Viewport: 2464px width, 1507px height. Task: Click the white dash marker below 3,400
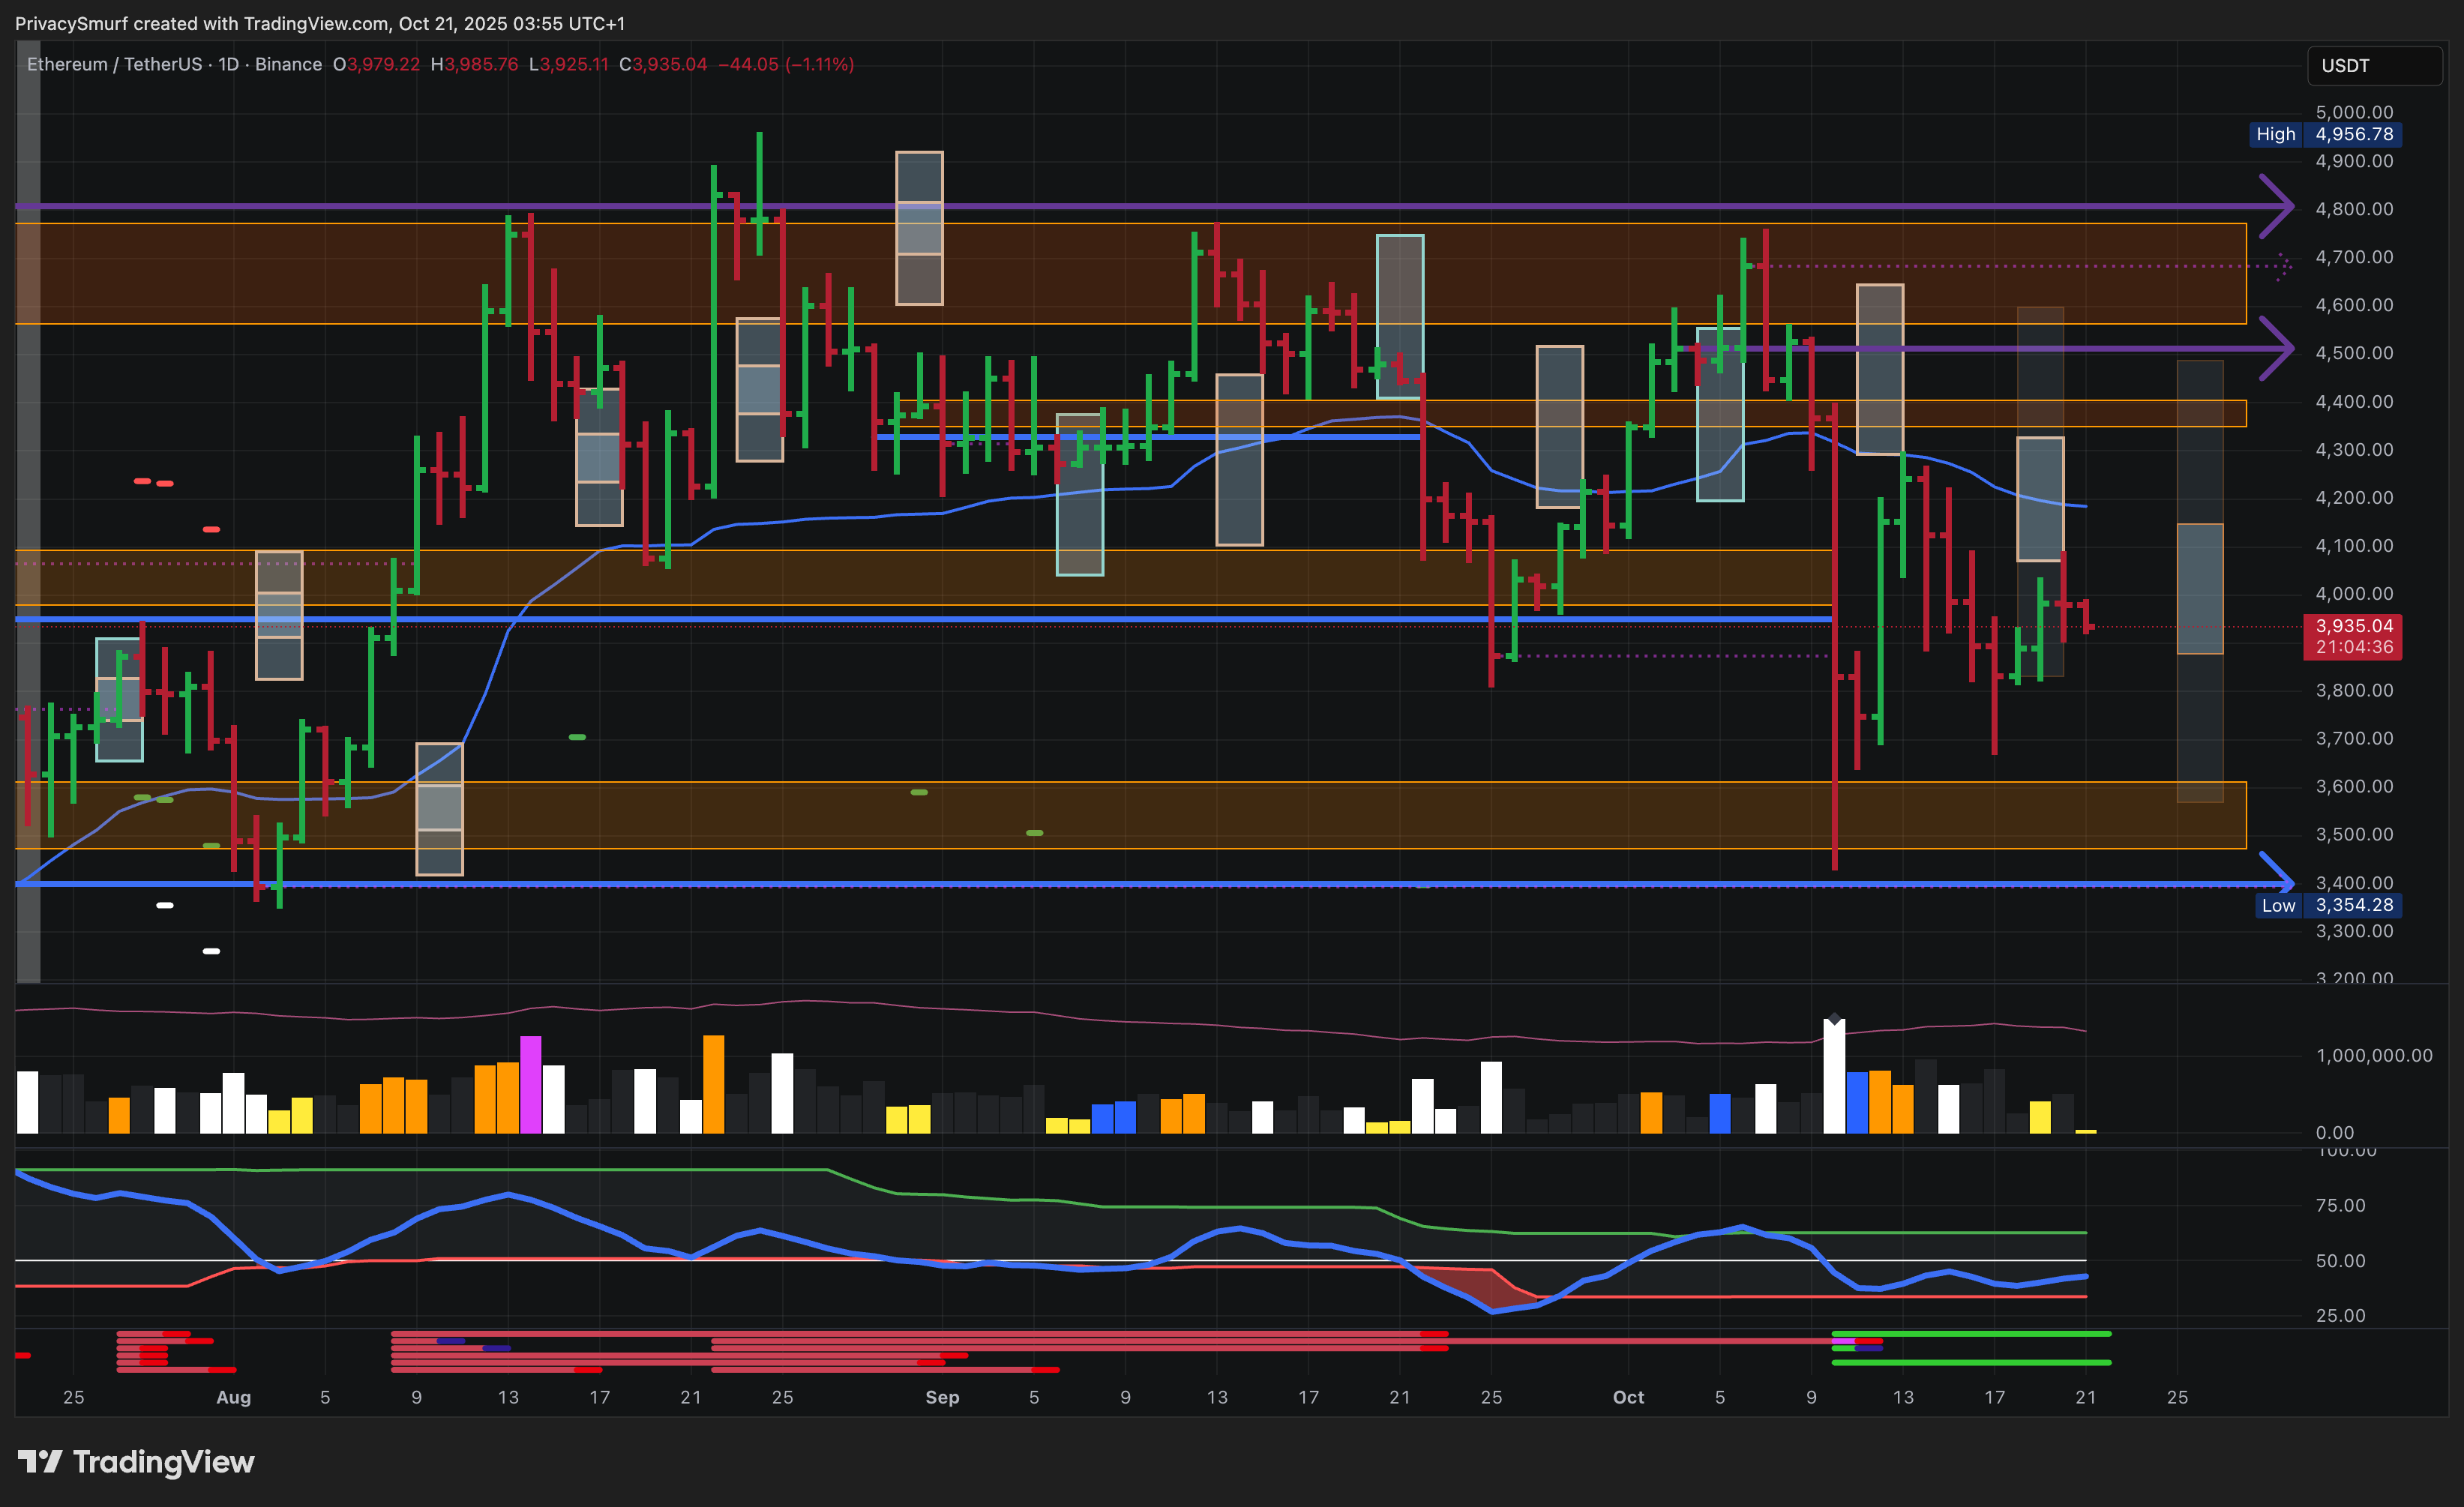click(x=165, y=905)
